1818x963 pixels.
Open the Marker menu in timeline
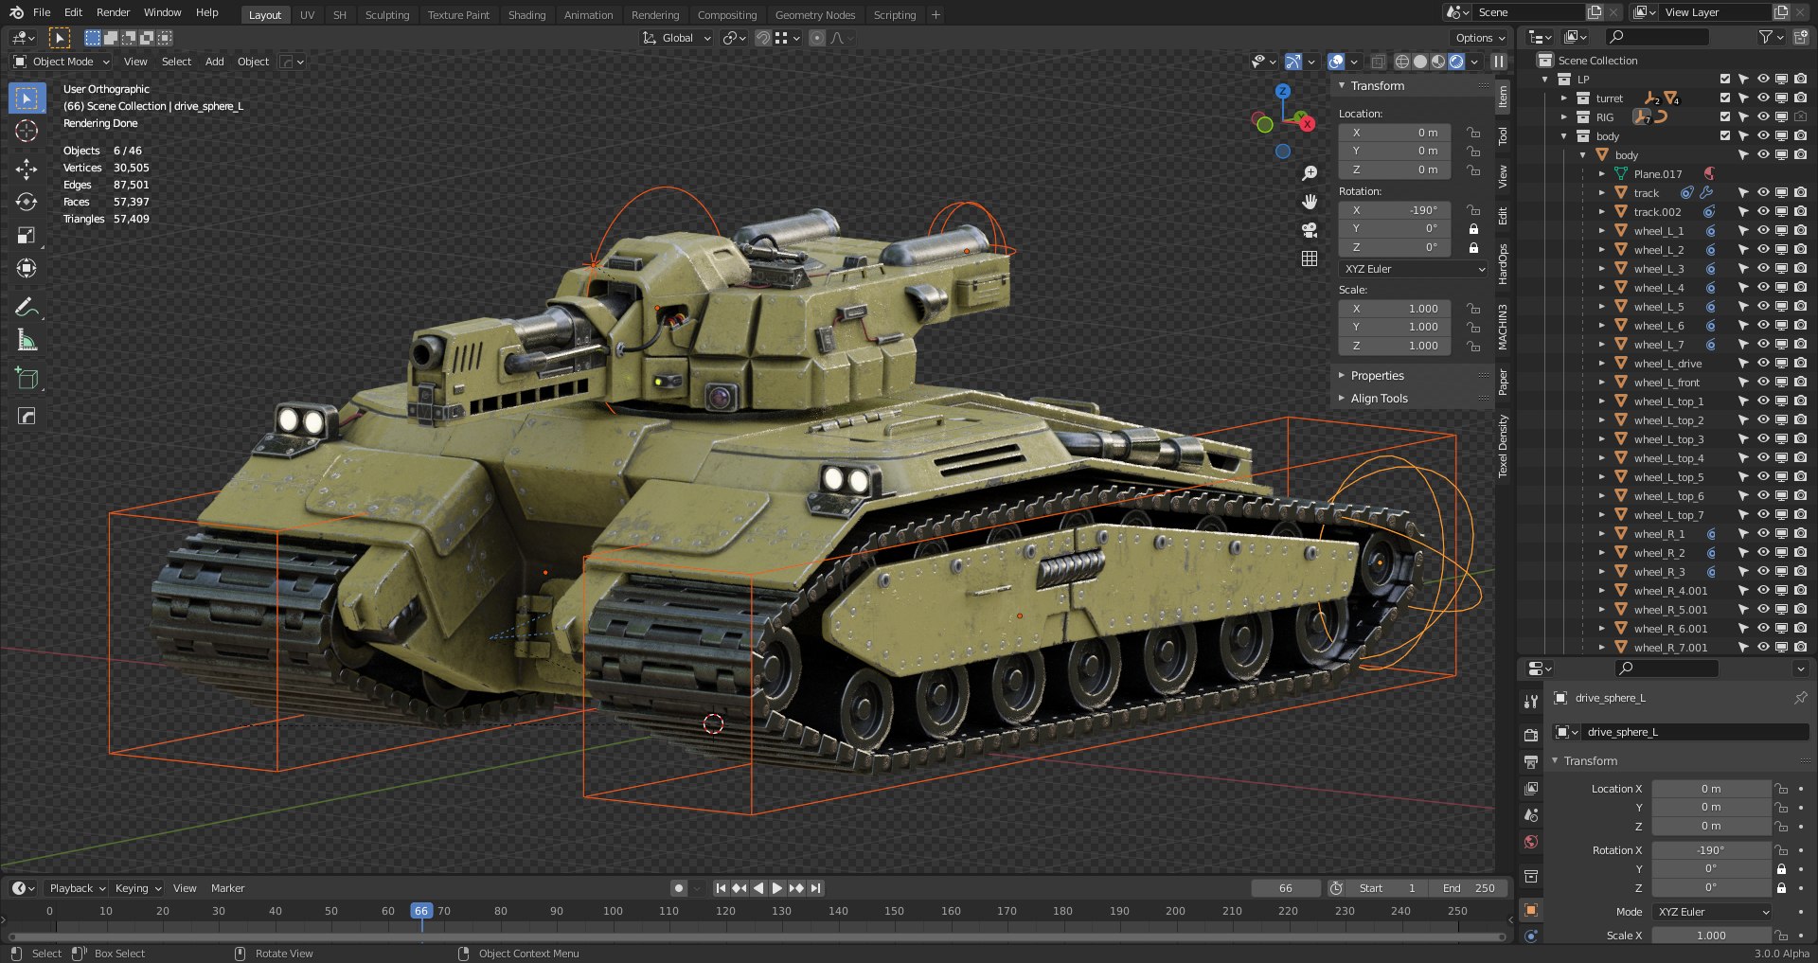tap(227, 888)
